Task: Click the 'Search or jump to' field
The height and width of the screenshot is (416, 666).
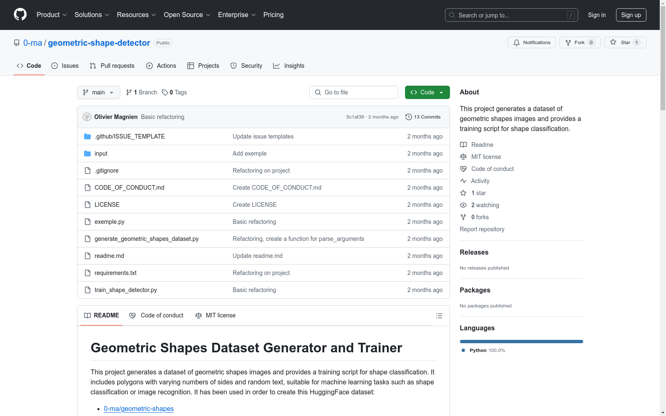Action: coord(512,15)
